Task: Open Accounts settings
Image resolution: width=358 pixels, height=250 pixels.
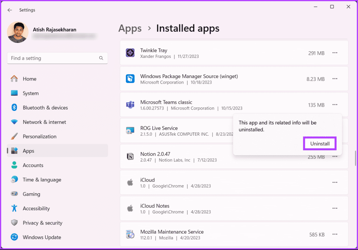Action: click(x=33, y=165)
